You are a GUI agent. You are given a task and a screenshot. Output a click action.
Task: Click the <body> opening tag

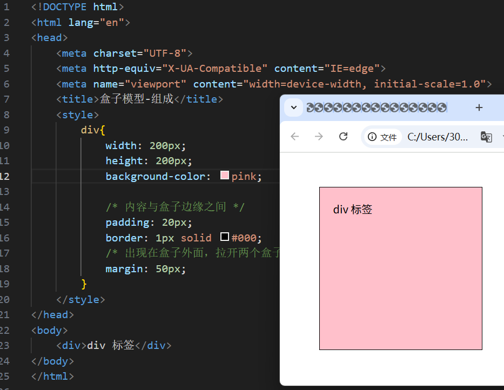tap(50, 330)
